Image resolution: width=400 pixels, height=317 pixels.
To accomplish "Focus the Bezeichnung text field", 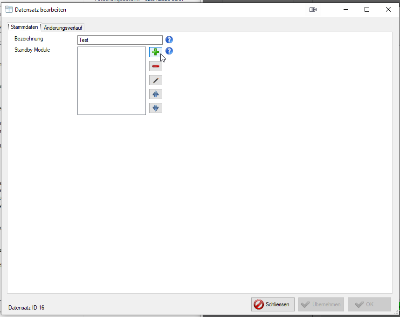I will [120, 40].
